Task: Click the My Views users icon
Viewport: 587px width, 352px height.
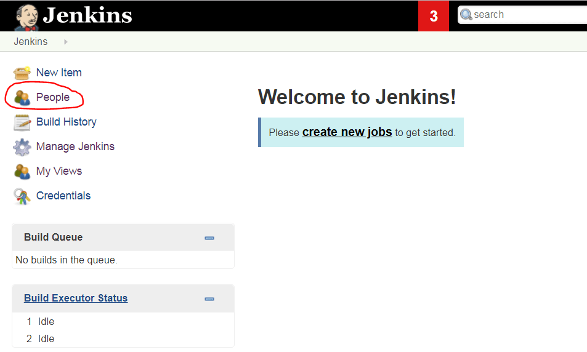Action: click(22, 172)
